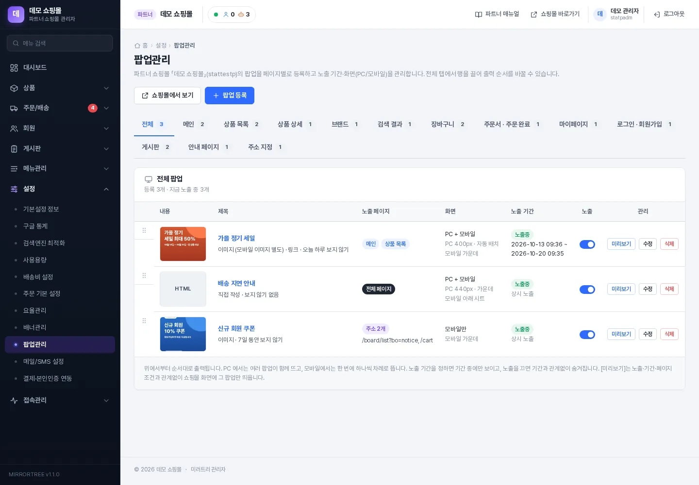Collapse the 설정 sidebar menu chevron

coord(106,189)
